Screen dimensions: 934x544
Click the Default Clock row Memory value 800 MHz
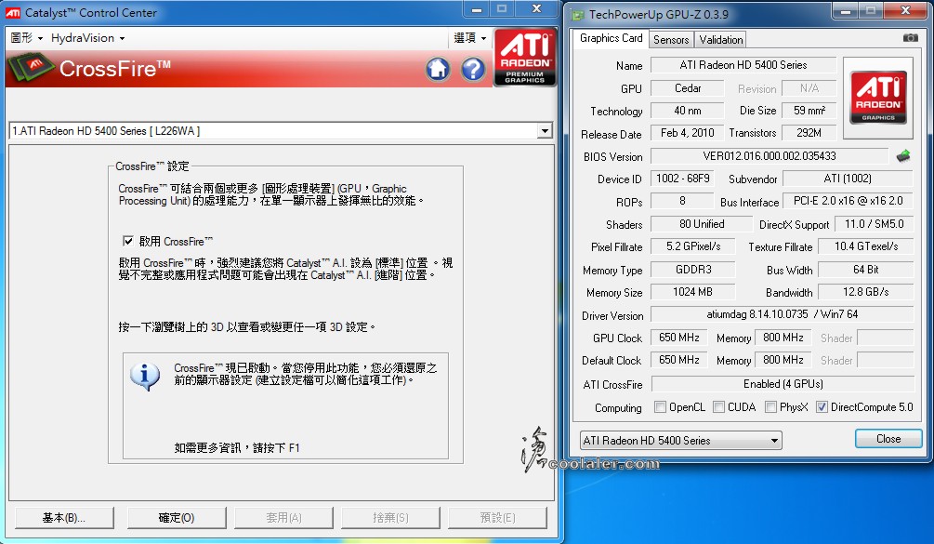tap(783, 360)
